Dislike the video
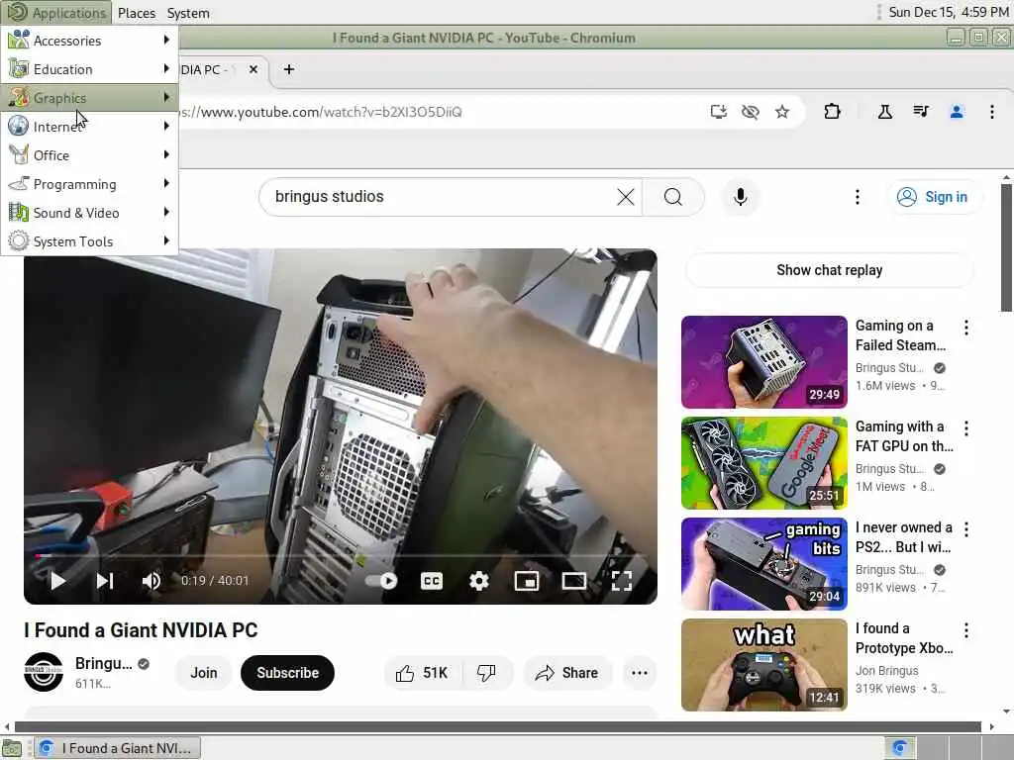Screen dimensions: 1014x760 [486, 673]
